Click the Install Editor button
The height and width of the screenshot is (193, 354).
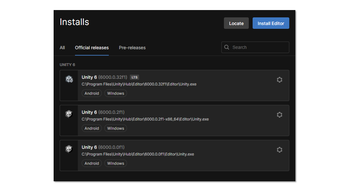(x=271, y=23)
